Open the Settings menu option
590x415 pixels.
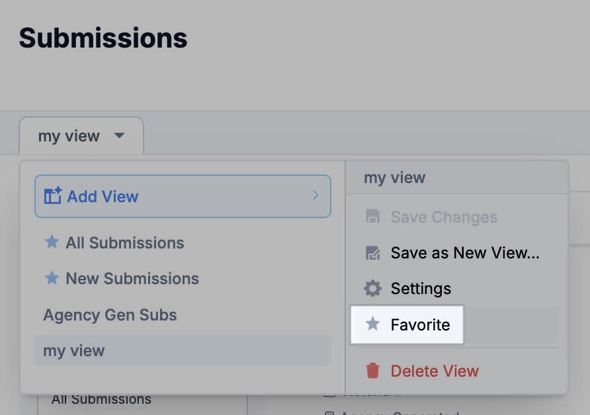[x=421, y=289]
